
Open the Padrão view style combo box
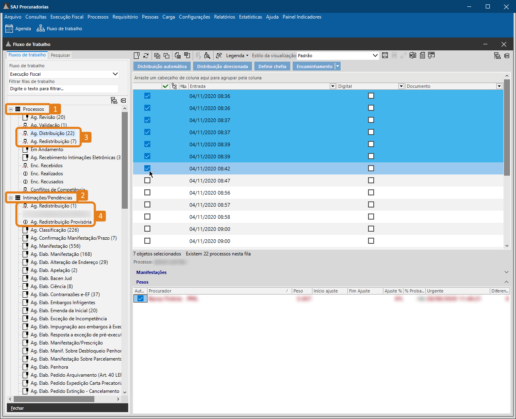[x=338, y=56]
